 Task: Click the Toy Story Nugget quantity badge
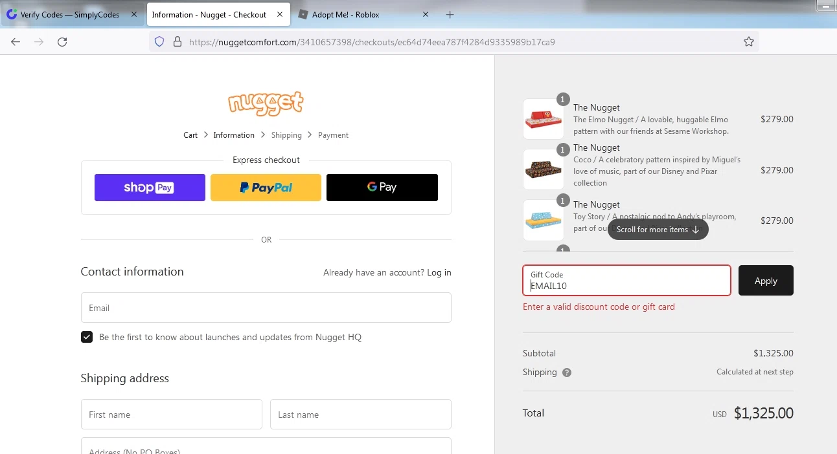click(563, 200)
